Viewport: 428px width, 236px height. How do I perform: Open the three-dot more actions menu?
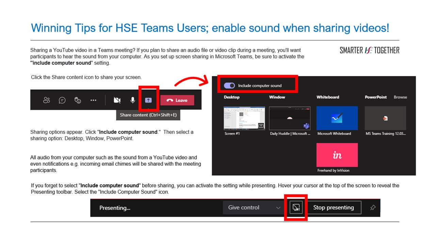coord(93,100)
